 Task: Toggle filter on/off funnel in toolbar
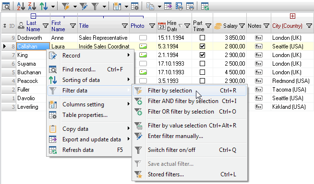[x=95, y=6]
